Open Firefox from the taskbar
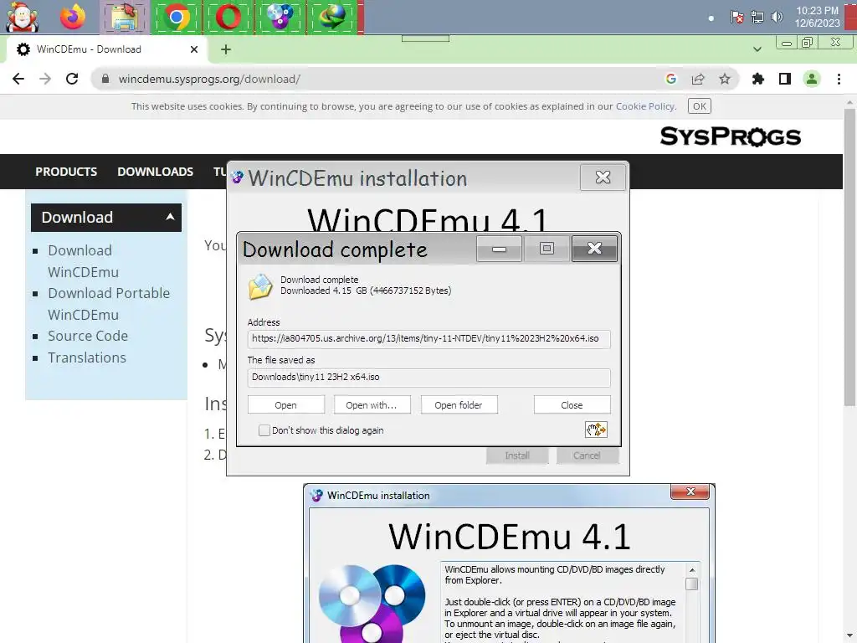This screenshot has height=643, width=857. [73, 17]
